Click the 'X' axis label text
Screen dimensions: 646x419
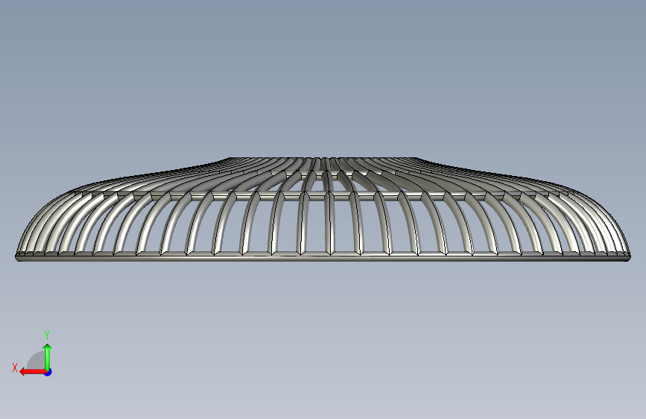tap(15, 368)
